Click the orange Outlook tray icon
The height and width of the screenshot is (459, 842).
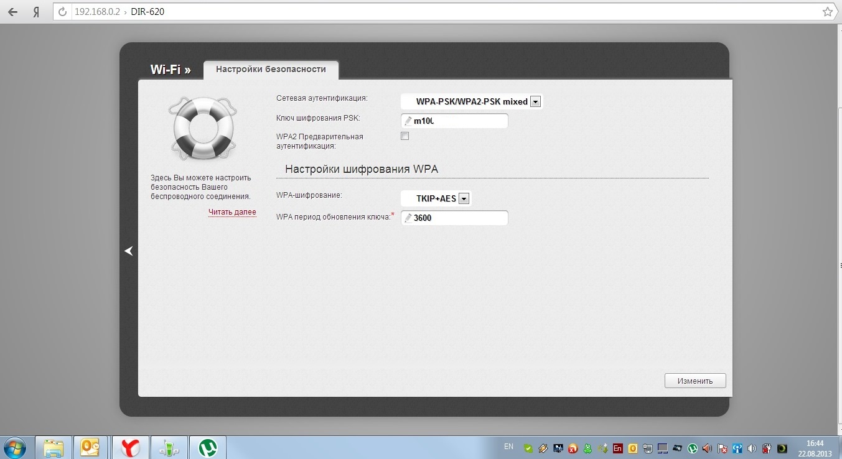pos(633,448)
